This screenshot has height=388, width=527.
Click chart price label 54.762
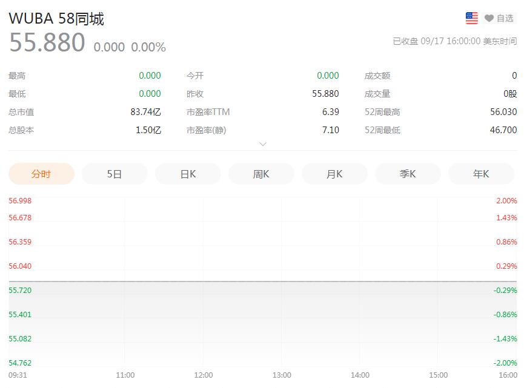click(x=20, y=363)
